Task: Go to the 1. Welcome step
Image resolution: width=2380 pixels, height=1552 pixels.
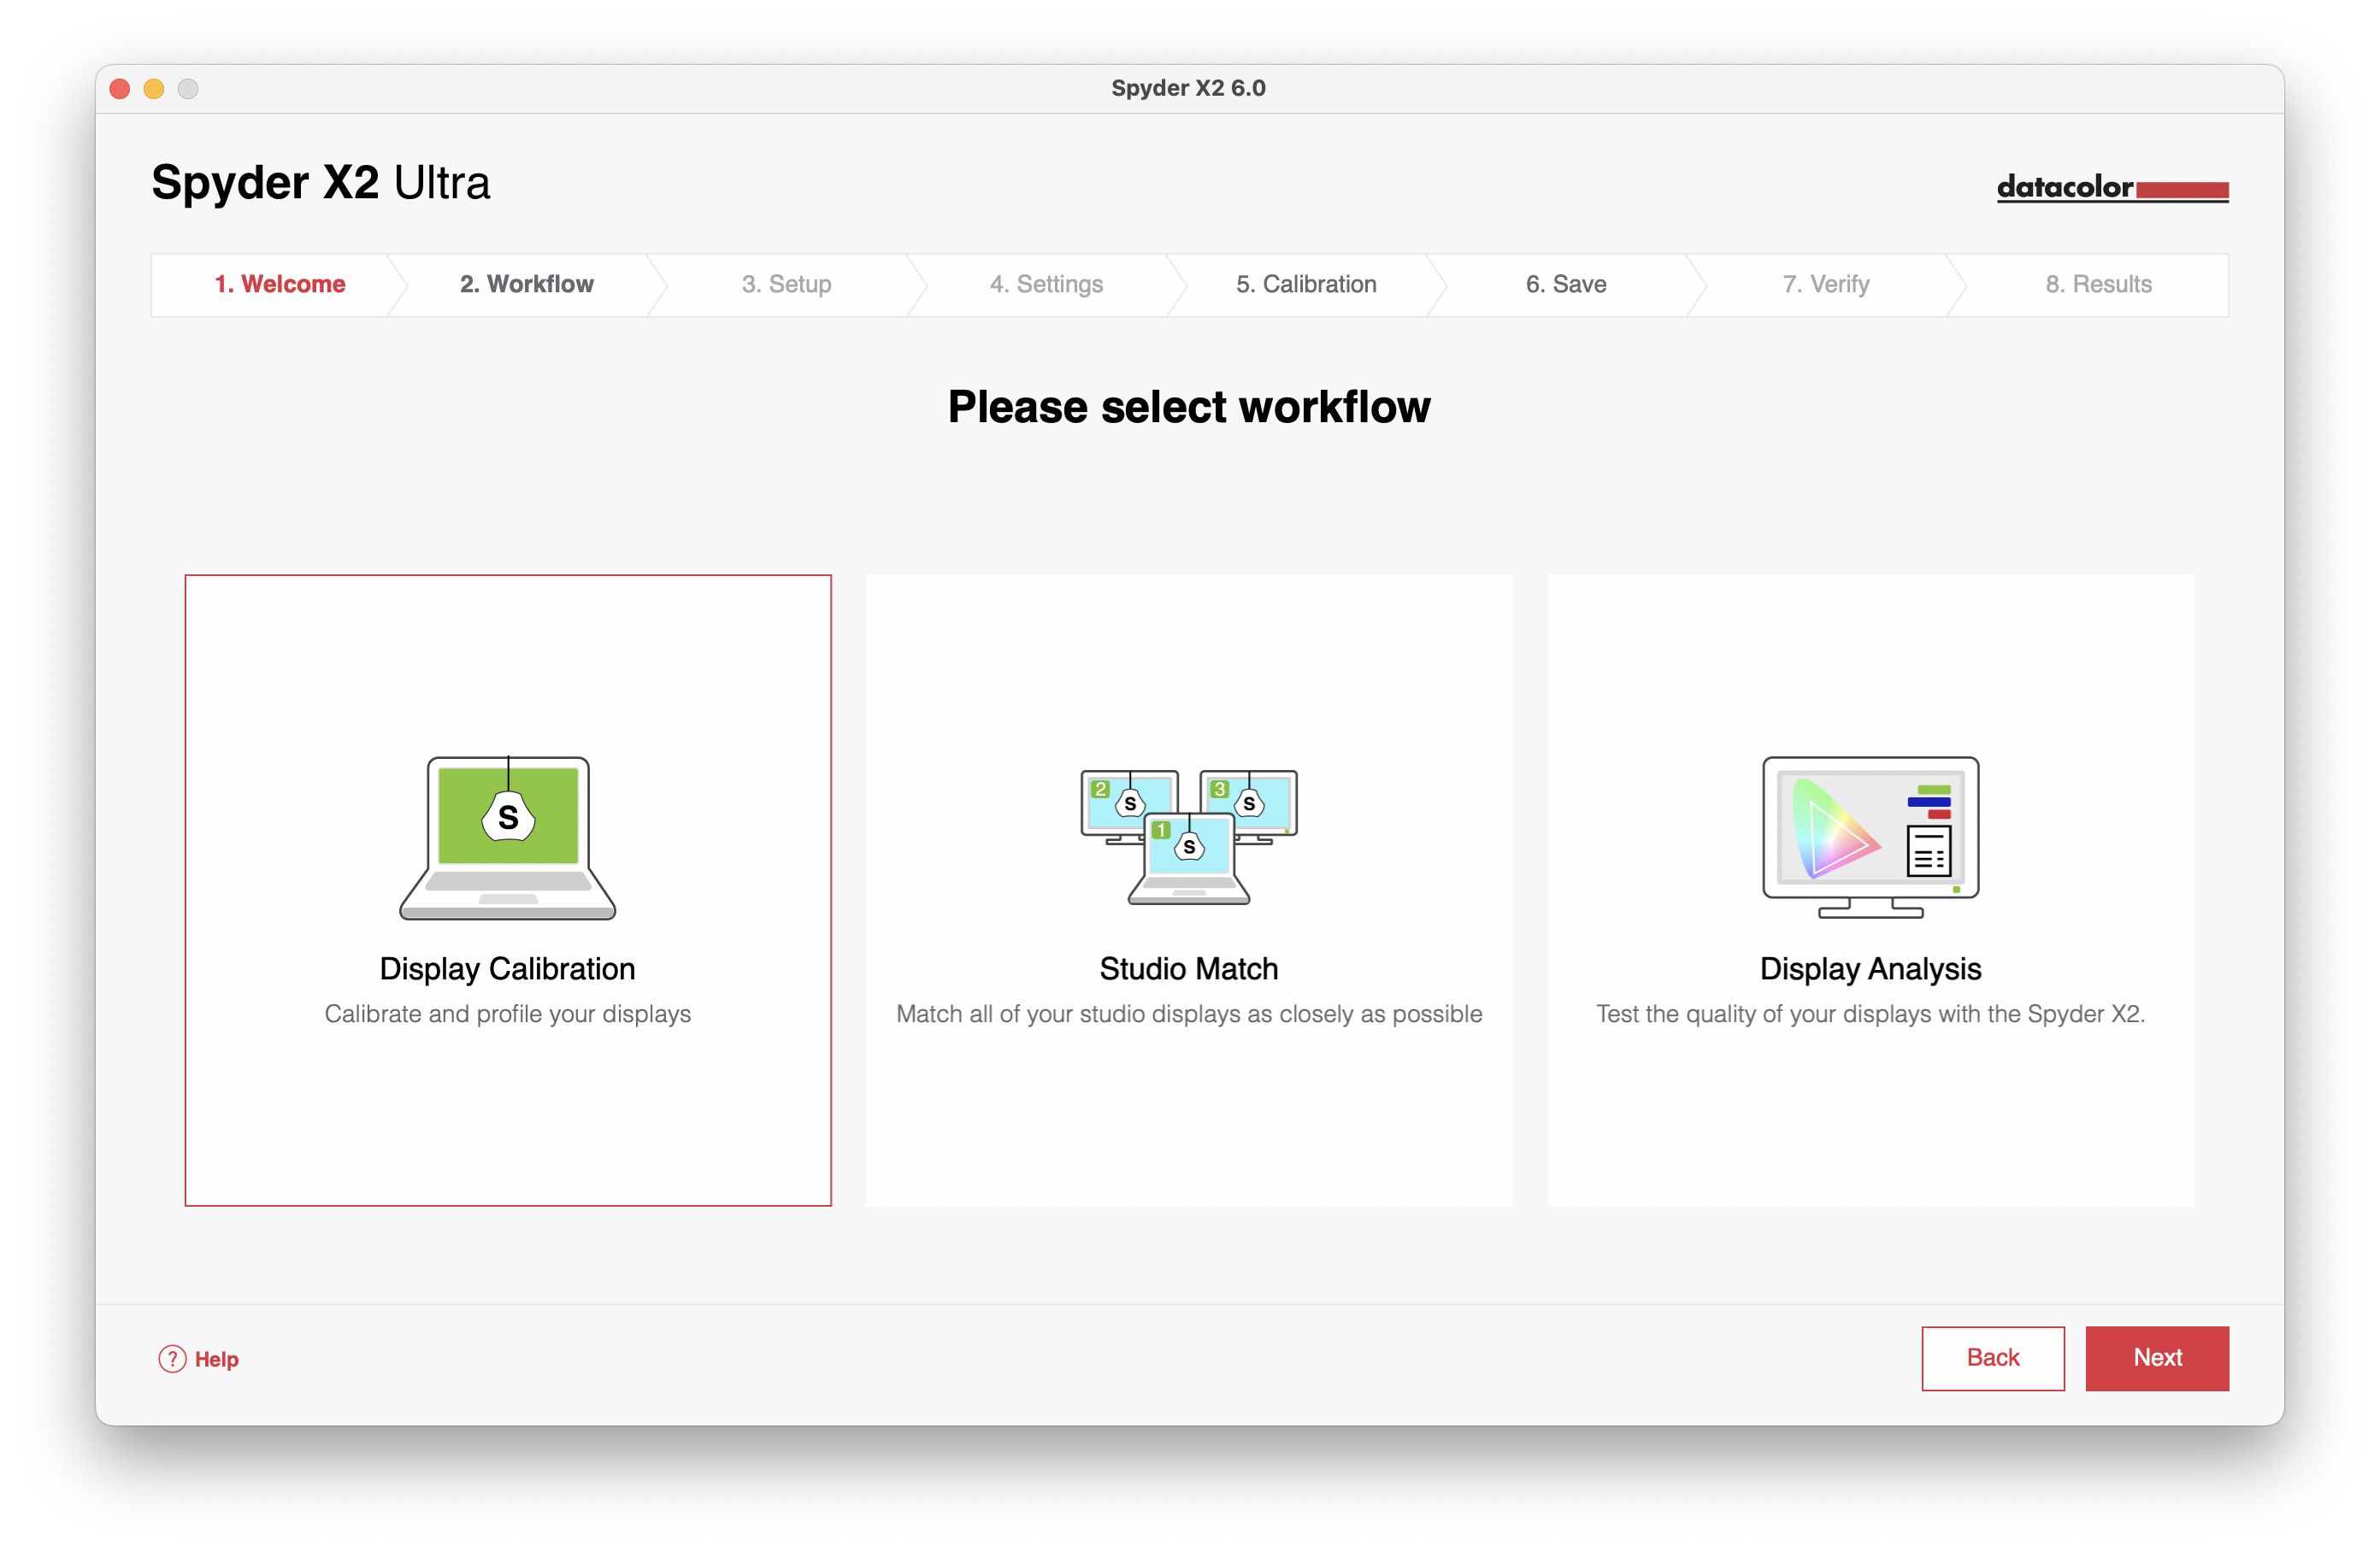Action: coord(280,284)
